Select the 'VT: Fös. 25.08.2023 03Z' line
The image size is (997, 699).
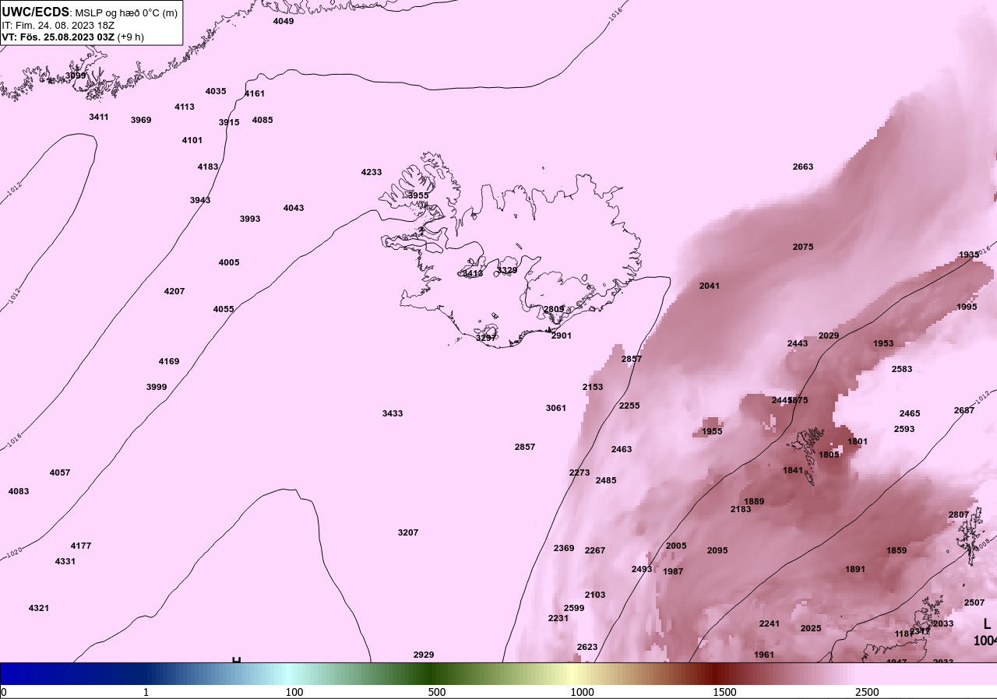tap(58, 37)
